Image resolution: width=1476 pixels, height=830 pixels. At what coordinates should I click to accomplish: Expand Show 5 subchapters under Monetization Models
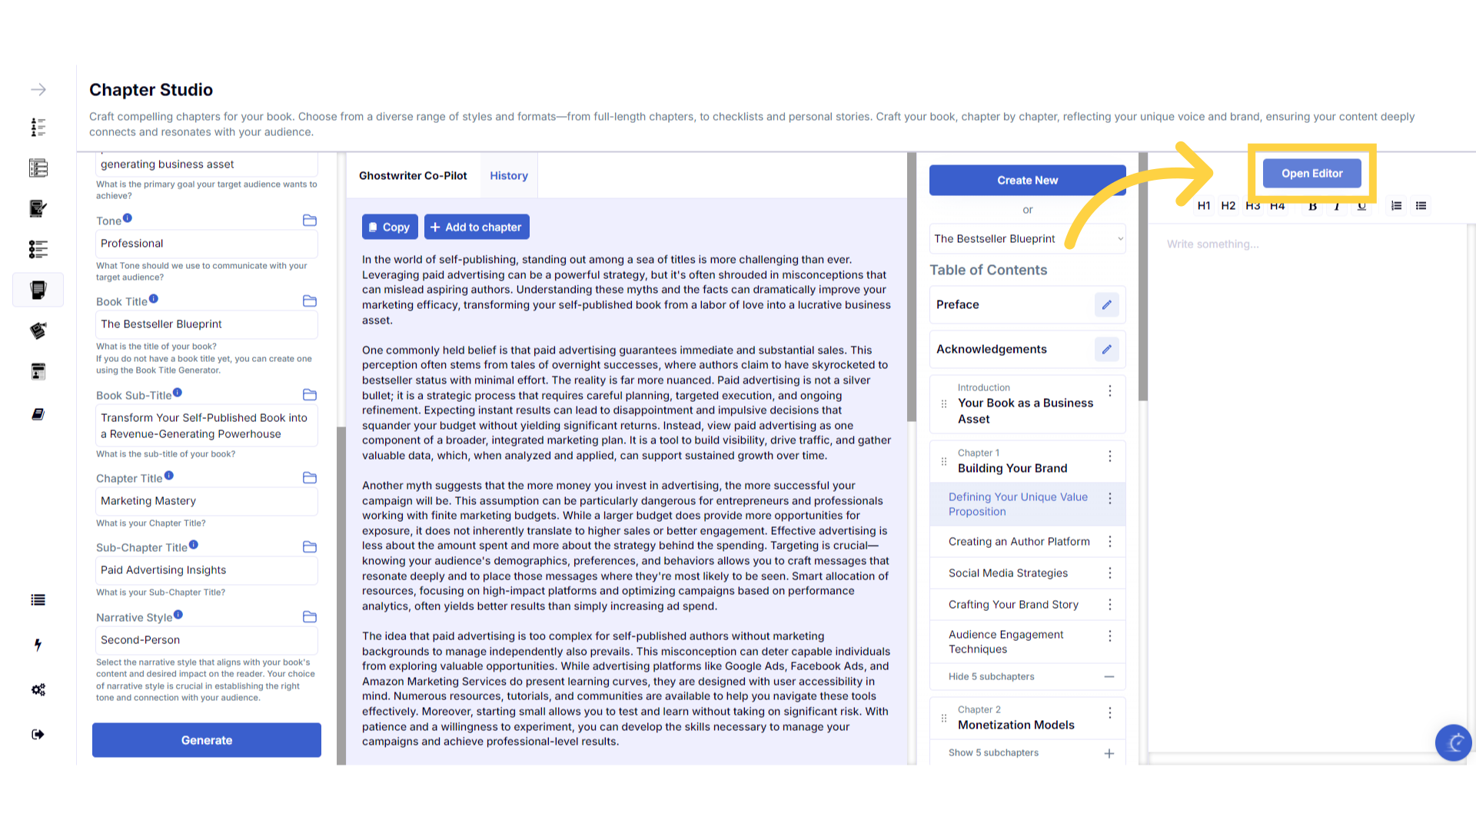point(1027,753)
